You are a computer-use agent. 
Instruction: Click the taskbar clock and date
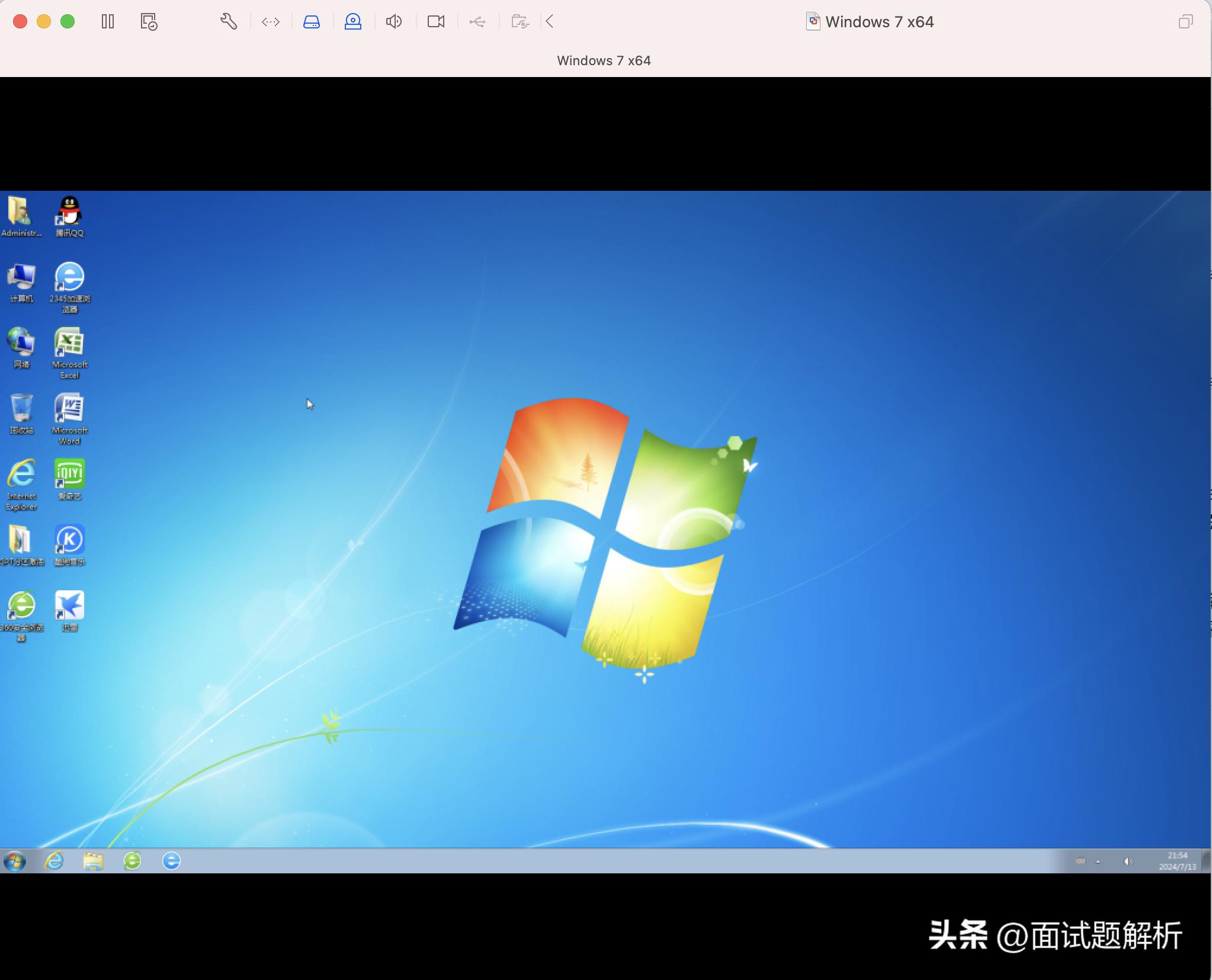tap(1177, 861)
